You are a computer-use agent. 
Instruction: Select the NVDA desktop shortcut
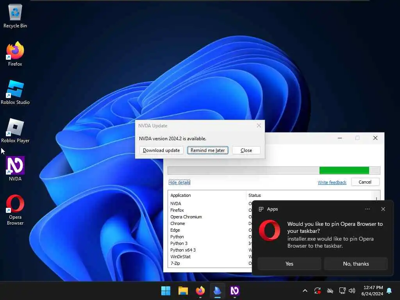[15, 169]
